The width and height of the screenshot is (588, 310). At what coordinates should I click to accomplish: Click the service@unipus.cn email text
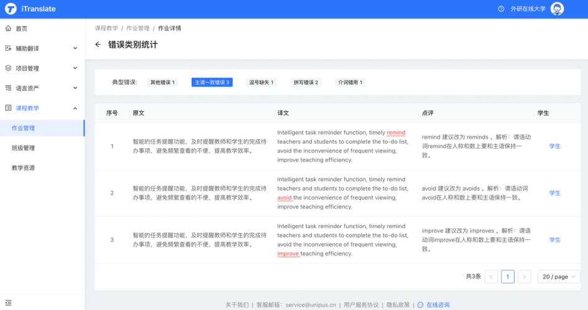tap(311, 305)
